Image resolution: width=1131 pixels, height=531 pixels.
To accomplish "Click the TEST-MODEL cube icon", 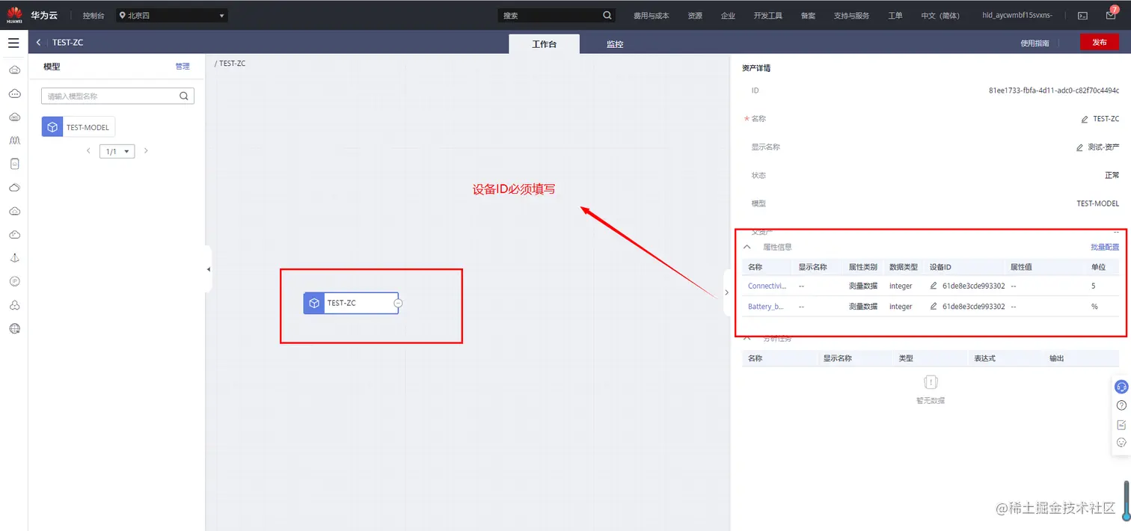I will 52,127.
